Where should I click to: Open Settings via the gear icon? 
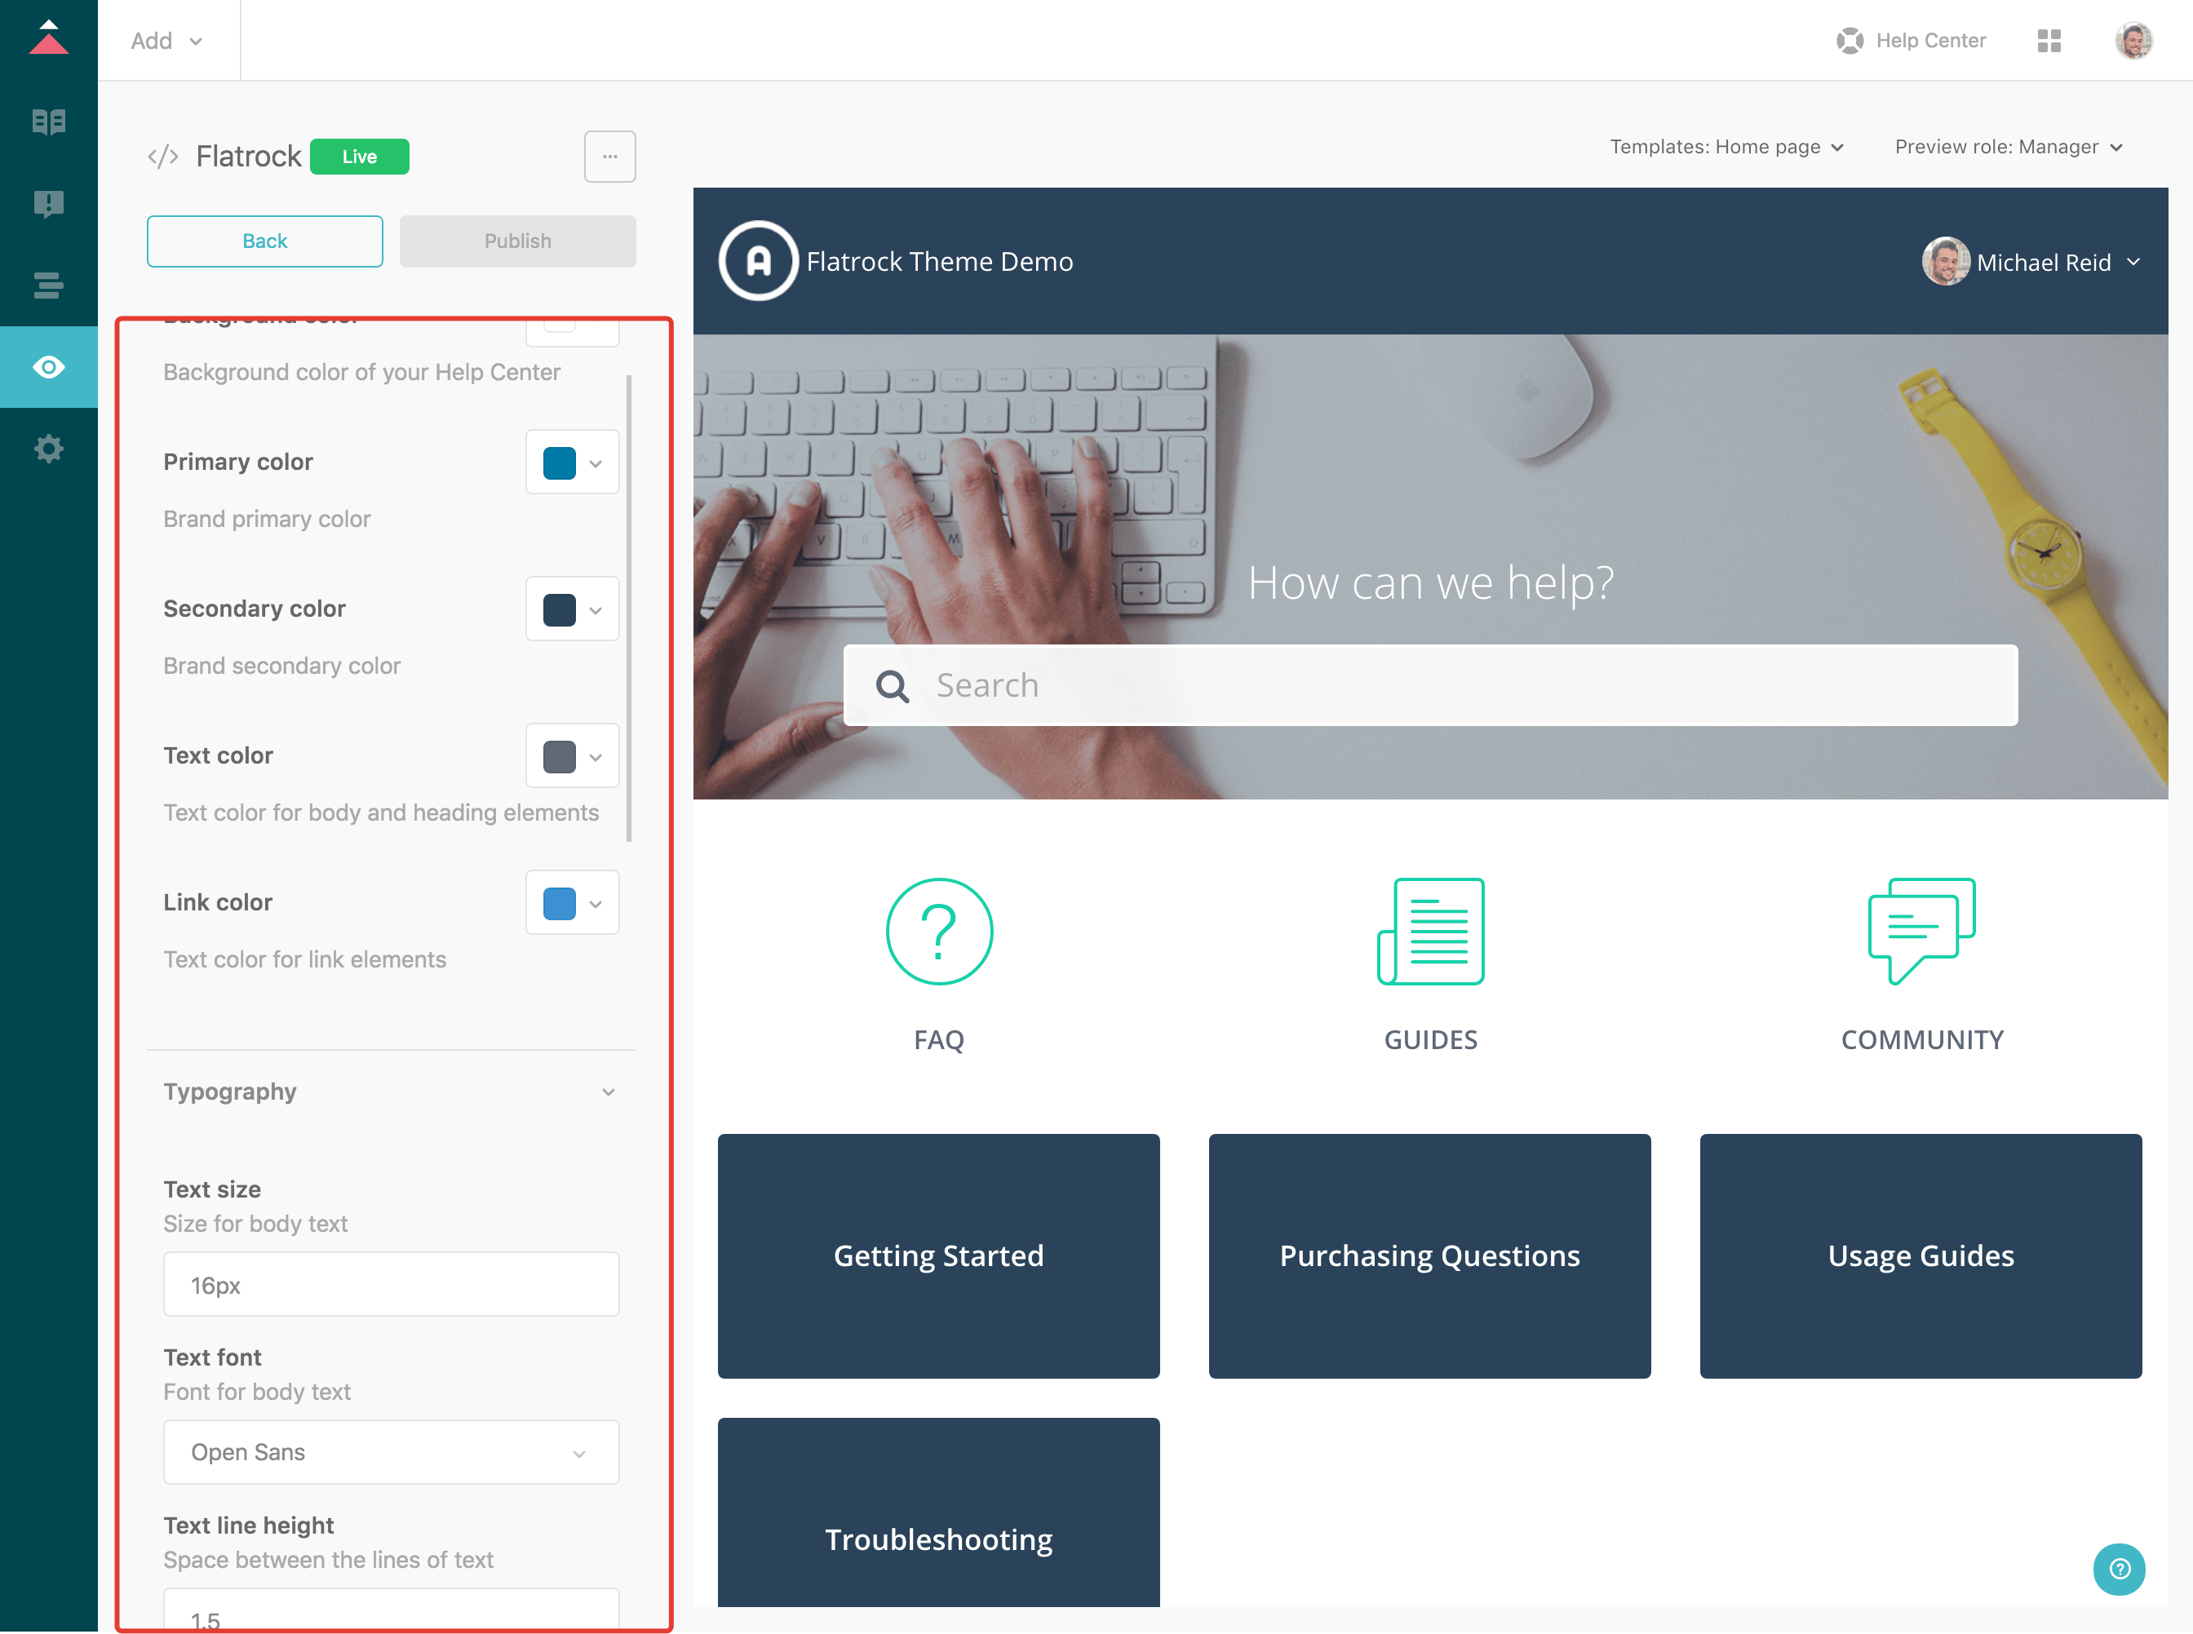47,448
